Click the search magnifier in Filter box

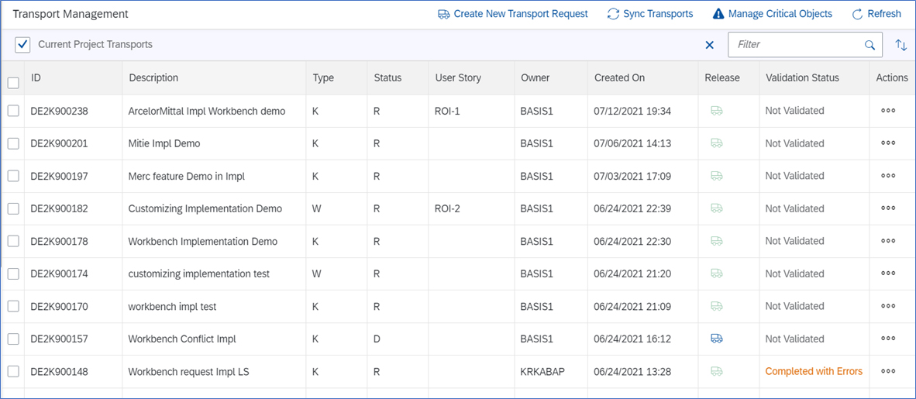(870, 45)
